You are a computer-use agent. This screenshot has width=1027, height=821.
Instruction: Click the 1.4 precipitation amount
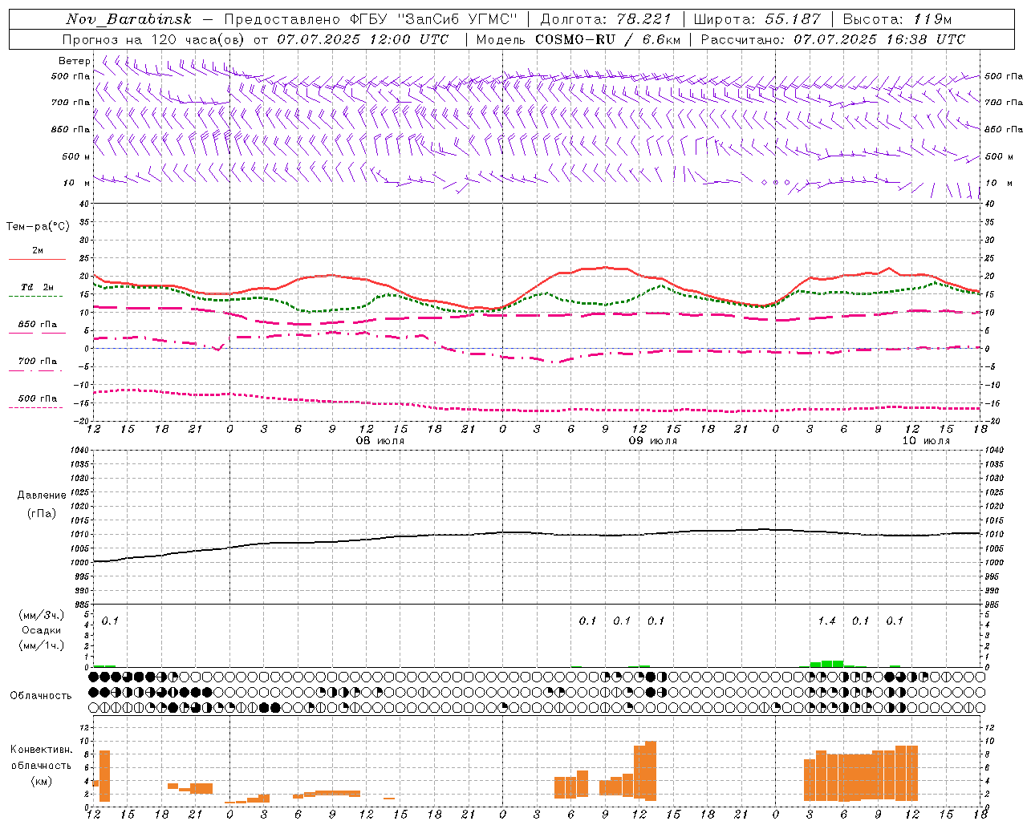tap(826, 621)
